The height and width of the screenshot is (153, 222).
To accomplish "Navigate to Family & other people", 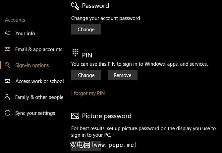I will (x=39, y=97).
